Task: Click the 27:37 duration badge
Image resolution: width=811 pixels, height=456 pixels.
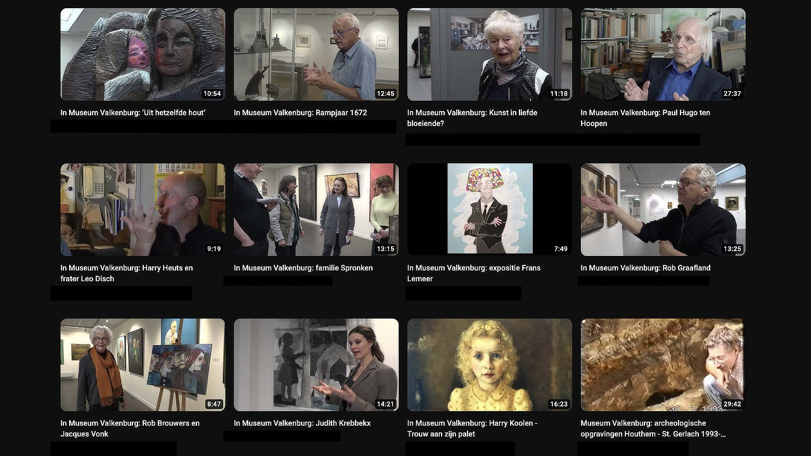Action: point(732,94)
